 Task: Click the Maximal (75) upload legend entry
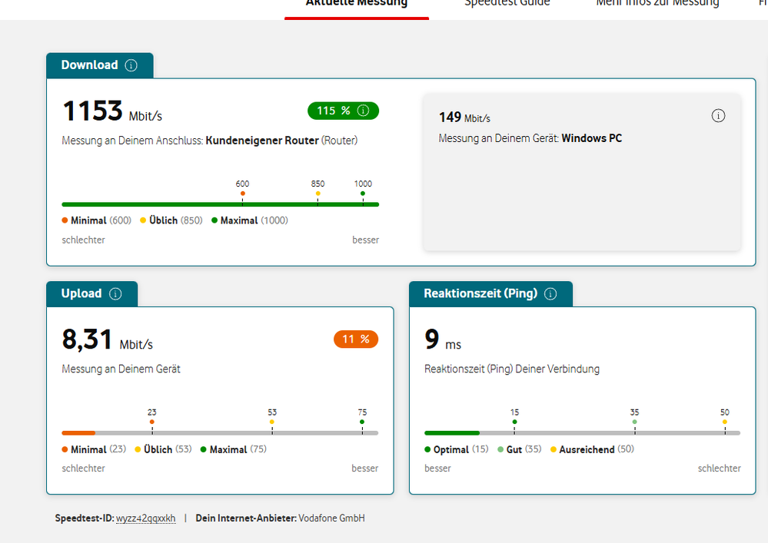point(234,449)
